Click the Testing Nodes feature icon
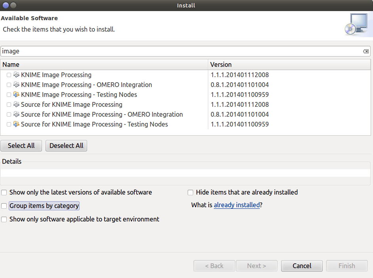373x278 pixels. click(x=16, y=94)
